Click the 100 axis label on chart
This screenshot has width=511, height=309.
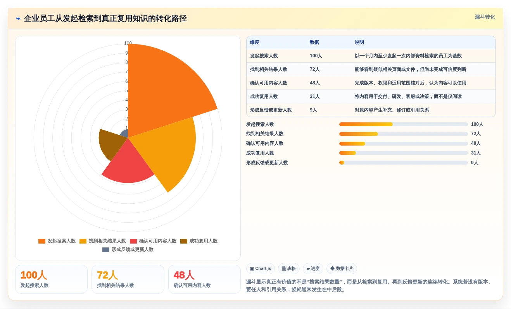click(128, 43)
